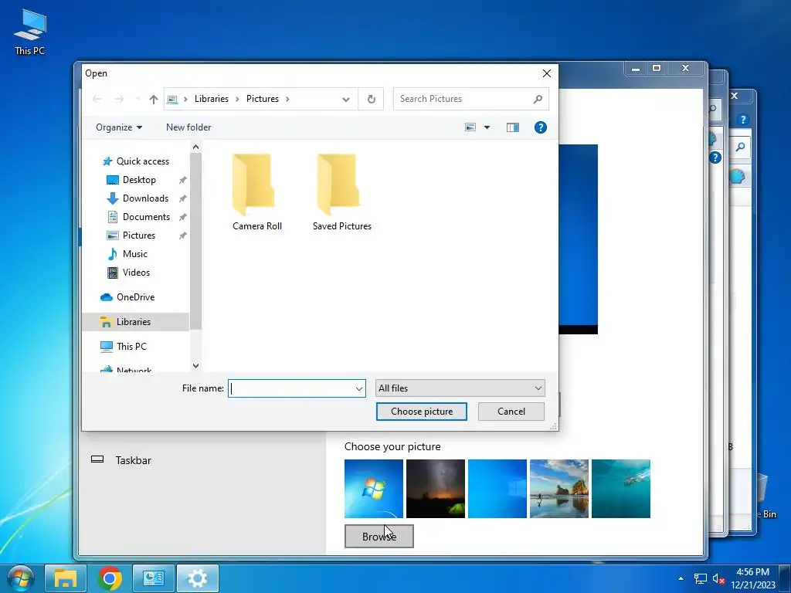Image resolution: width=791 pixels, height=593 pixels.
Task: Open File Explorer from the taskbar
Action: [66, 578]
